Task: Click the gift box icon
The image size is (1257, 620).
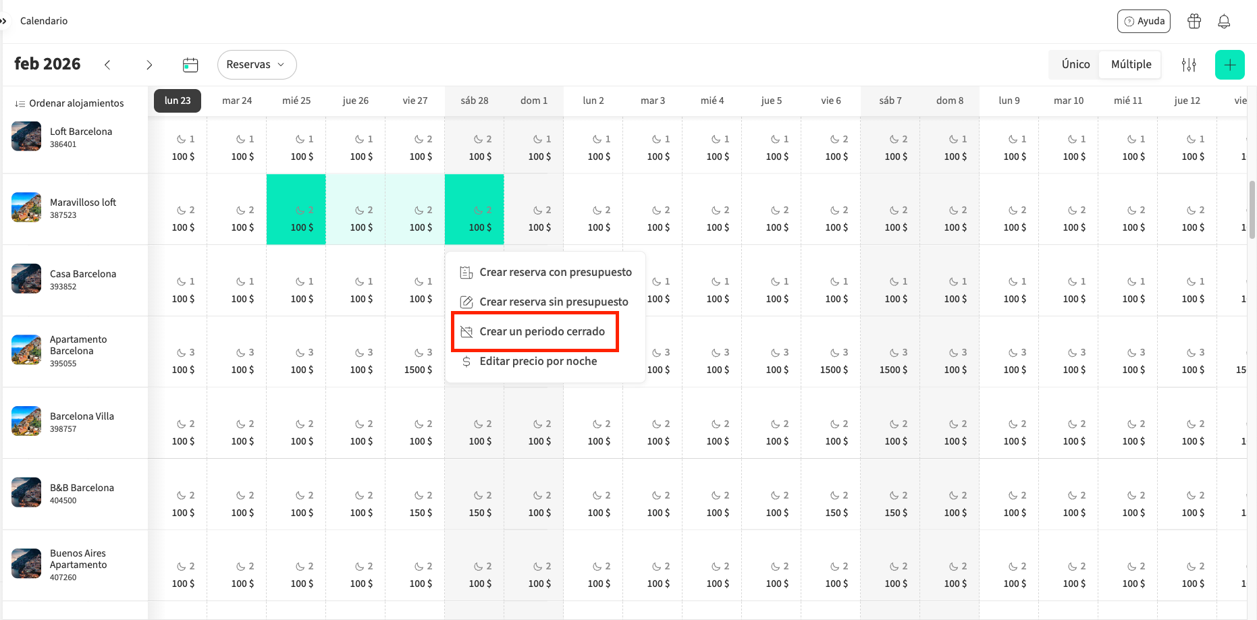Action: point(1194,21)
